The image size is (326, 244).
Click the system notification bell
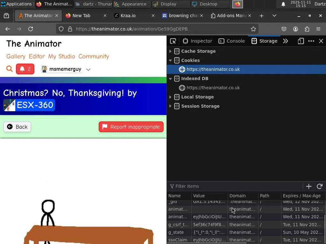(283, 4)
